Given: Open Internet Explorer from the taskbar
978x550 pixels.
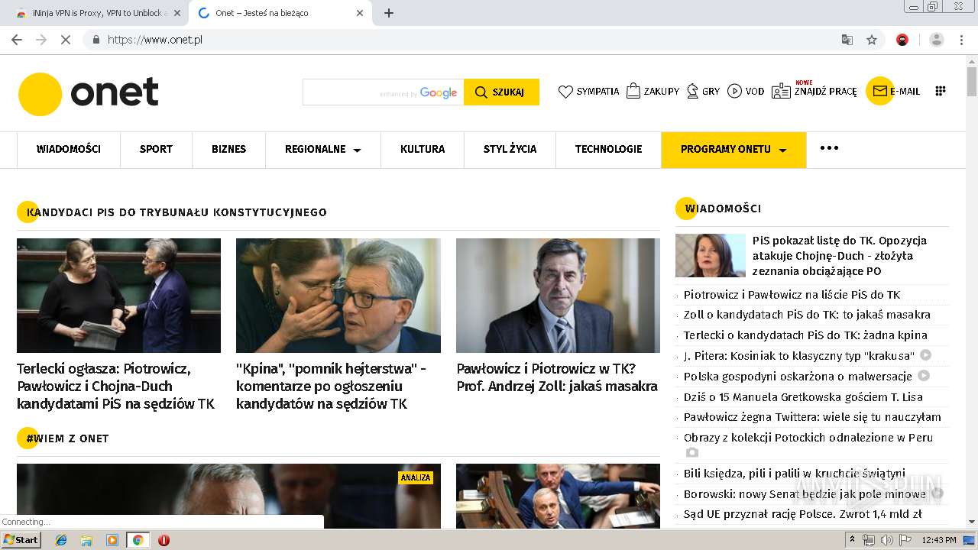Looking at the screenshot, I should (61, 540).
